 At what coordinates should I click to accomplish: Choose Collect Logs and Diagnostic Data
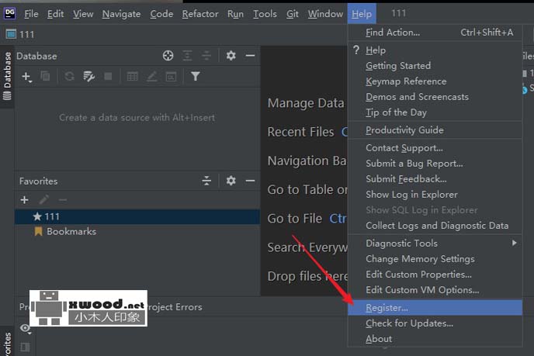[435, 226]
